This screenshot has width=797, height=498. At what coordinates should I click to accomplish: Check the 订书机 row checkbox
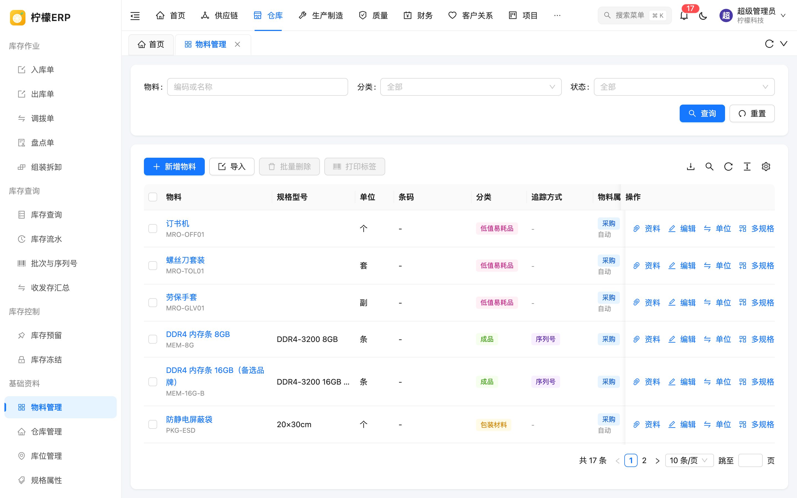pos(153,229)
